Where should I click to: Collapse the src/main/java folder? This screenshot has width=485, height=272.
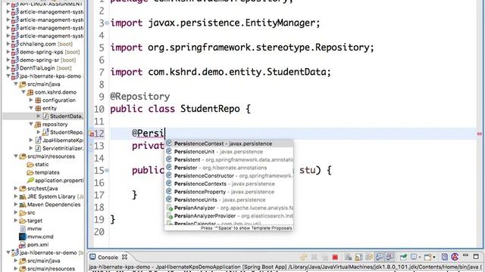[x=16, y=84]
